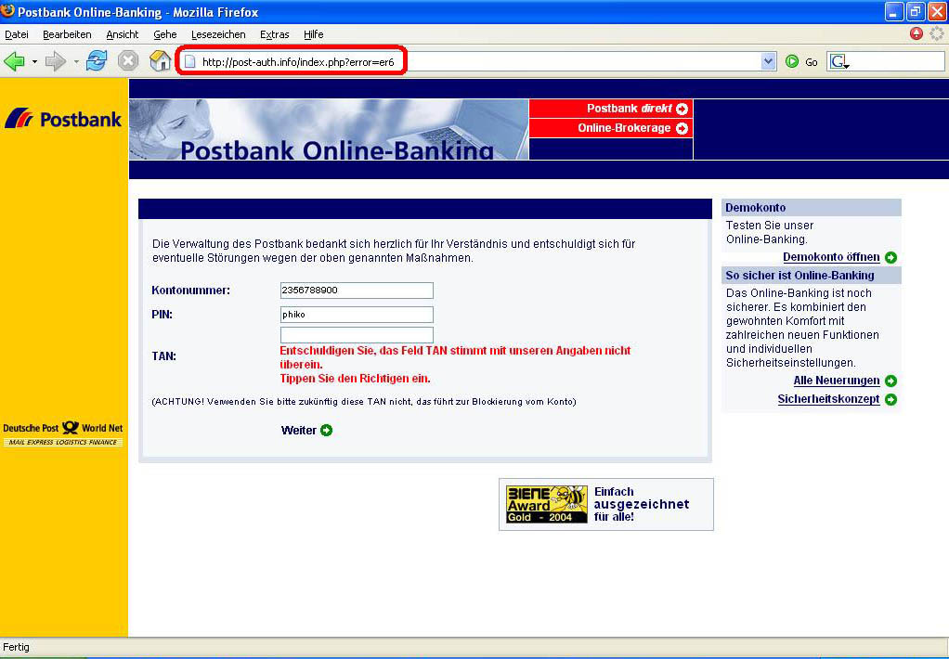Image resolution: width=949 pixels, height=659 pixels.
Task: Click the red TAN error message
Action: (455, 364)
